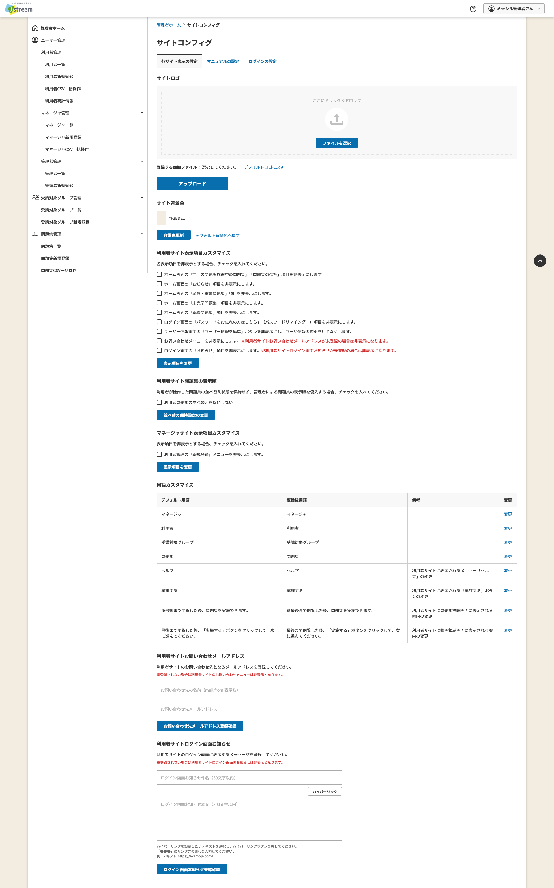Click 変更 link in 受講対象グループ term row
This screenshot has height=888, width=554.
508,542
